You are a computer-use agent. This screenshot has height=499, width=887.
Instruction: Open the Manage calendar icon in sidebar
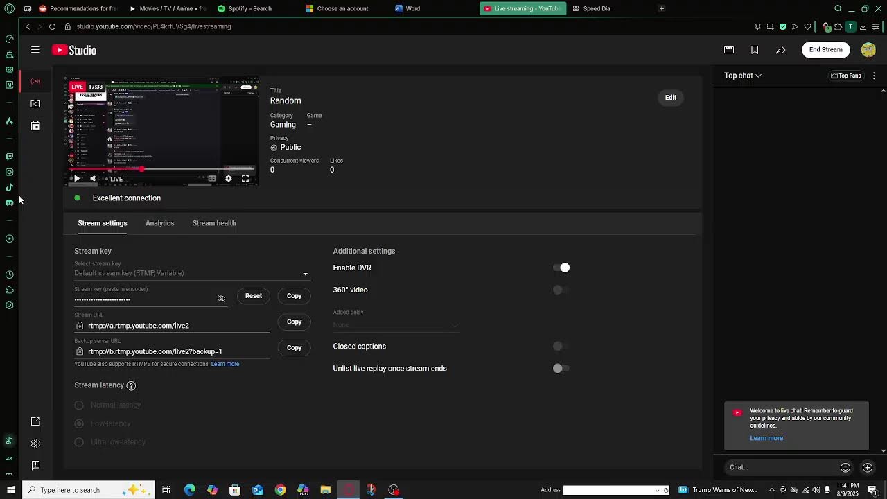click(35, 125)
